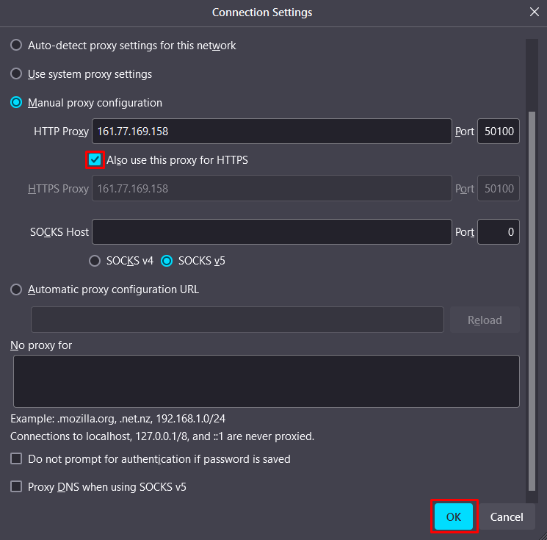Enable Proxy DNS when using SOCKS v5
The height and width of the screenshot is (540, 547).
point(16,486)
